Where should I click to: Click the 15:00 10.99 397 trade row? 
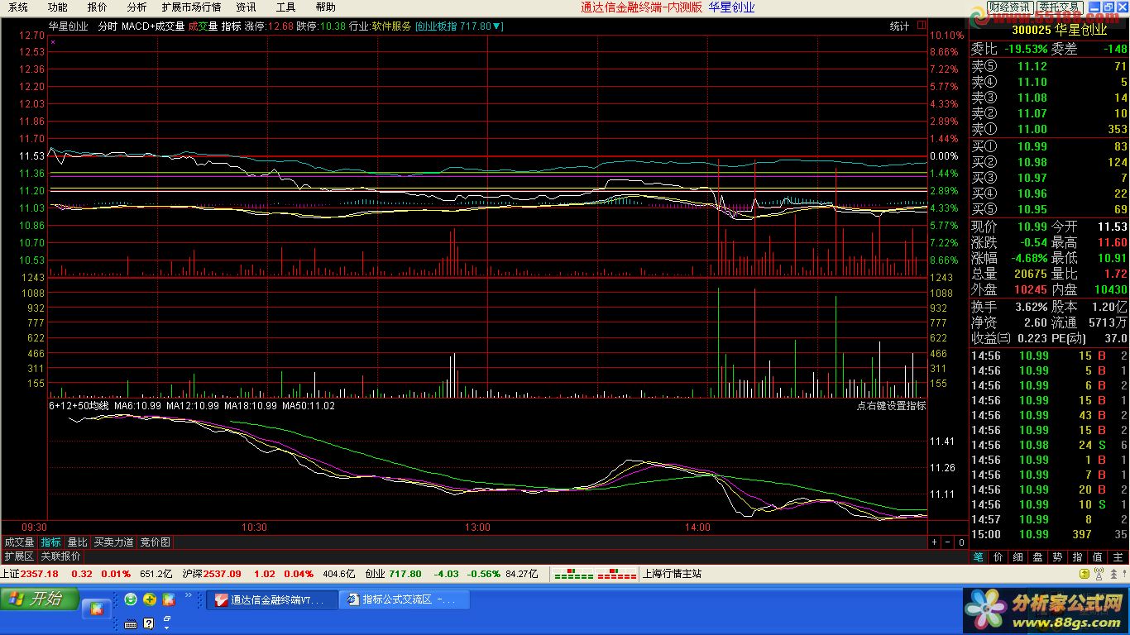pos(1049,534)
